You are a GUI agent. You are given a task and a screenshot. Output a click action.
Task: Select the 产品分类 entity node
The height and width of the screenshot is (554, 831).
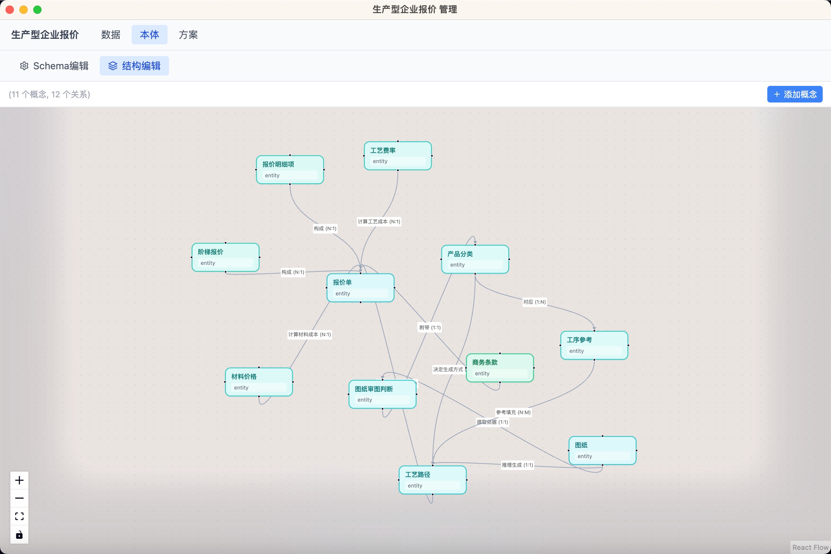click(475, 259)
